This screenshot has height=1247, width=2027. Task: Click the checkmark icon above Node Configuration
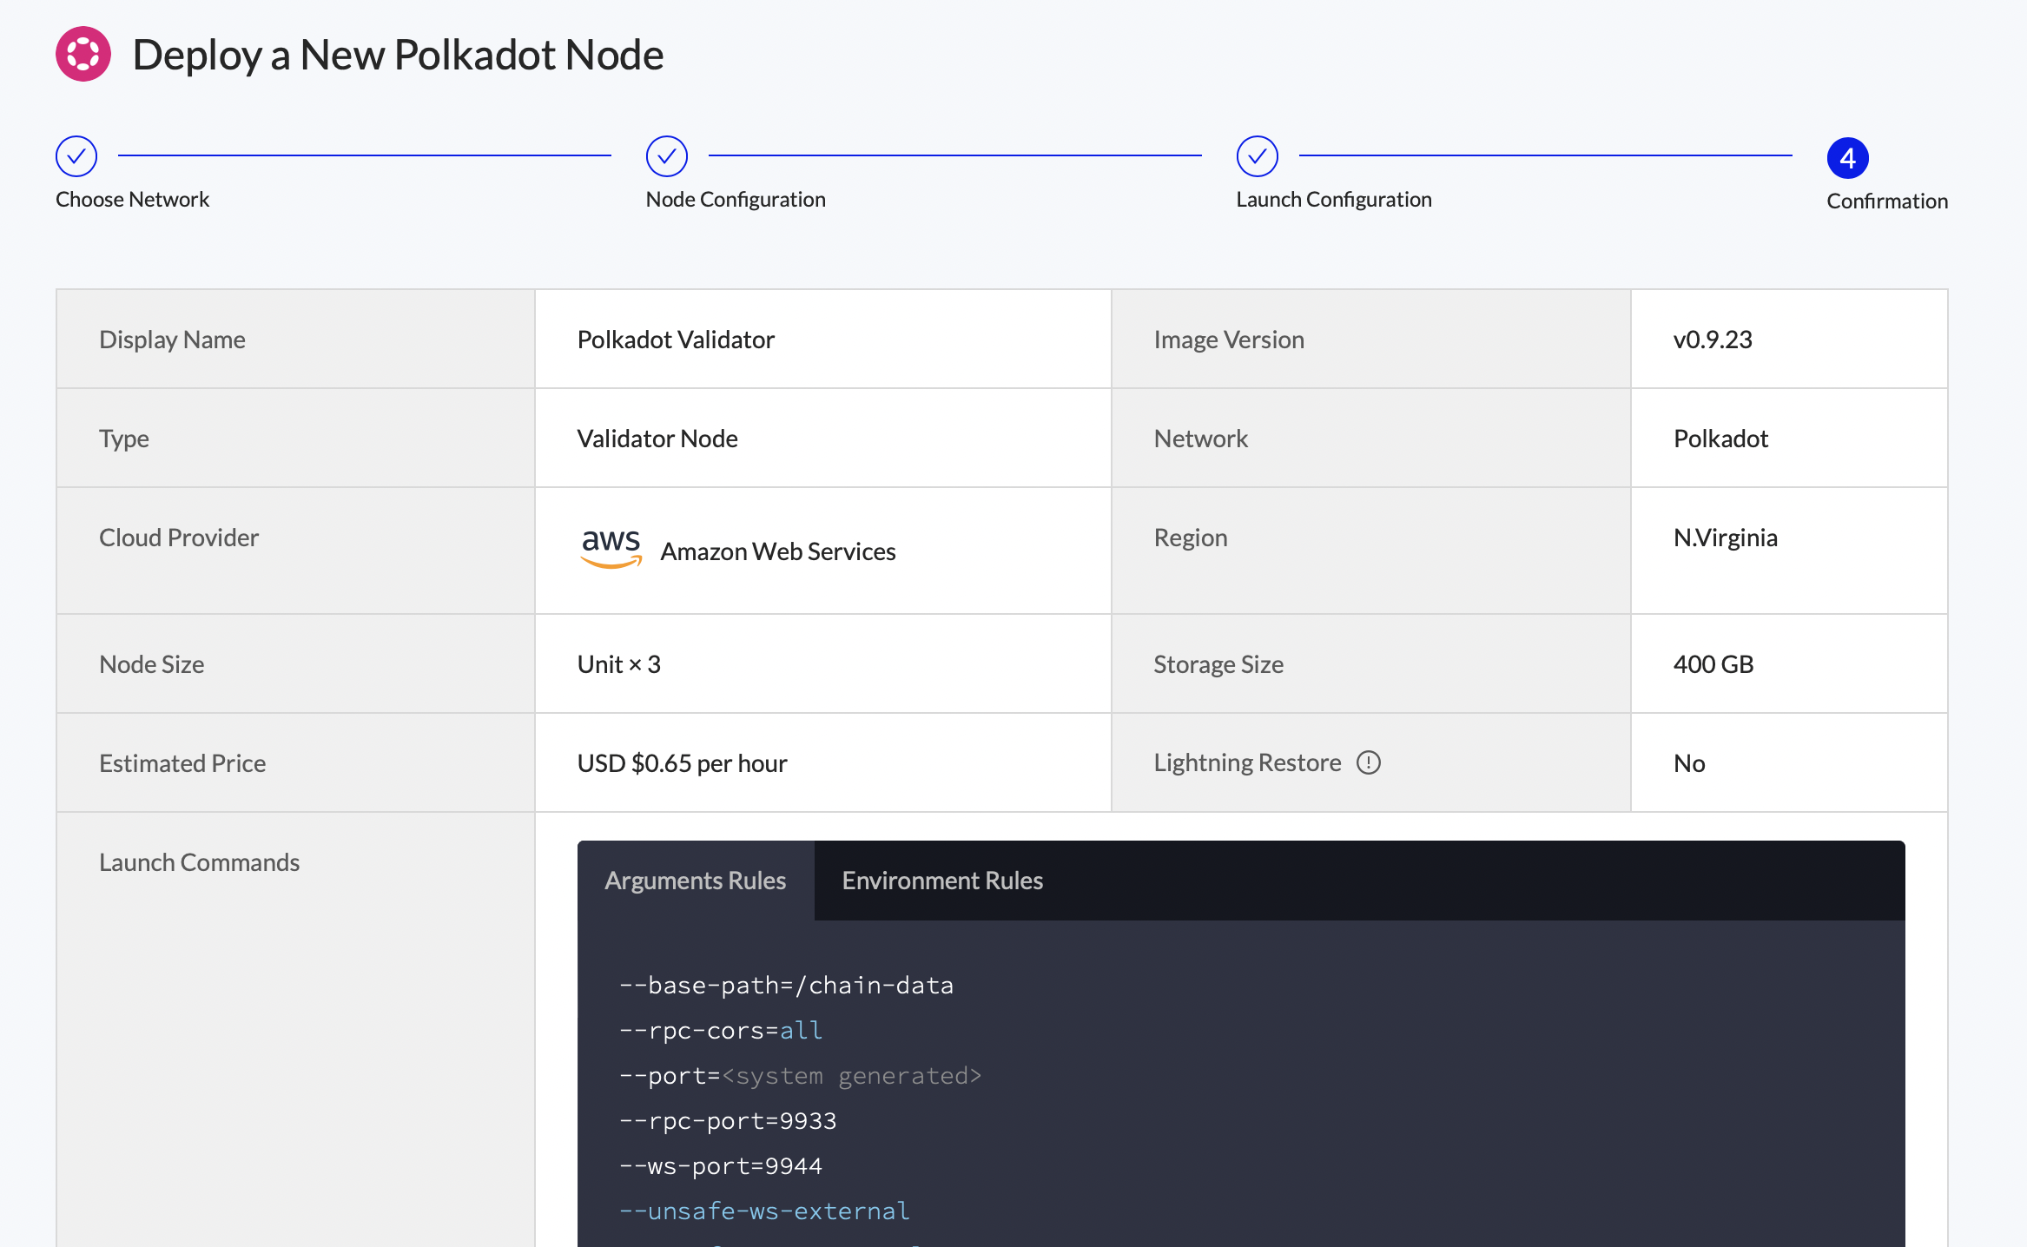(665, 156)
